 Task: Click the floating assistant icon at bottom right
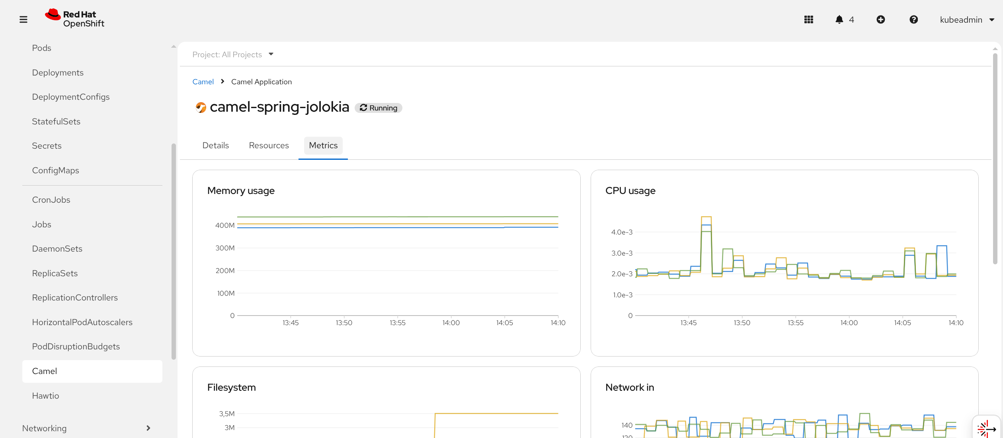[986, 428]
